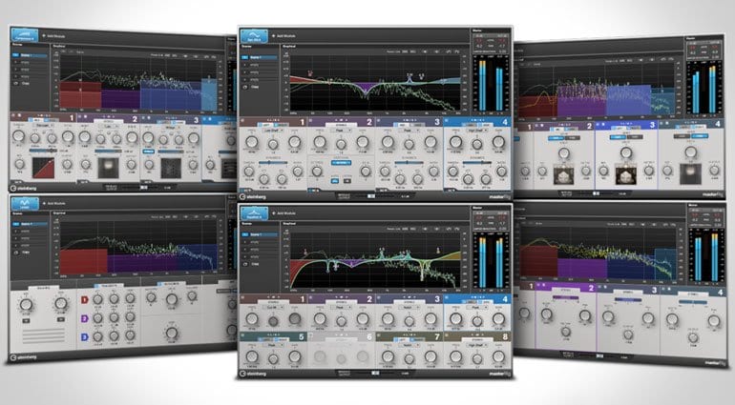This screenshot has width=735, height=405.
Task: Click the Compressor band 3 curve display thumbnail
Action: coord(171,168)
